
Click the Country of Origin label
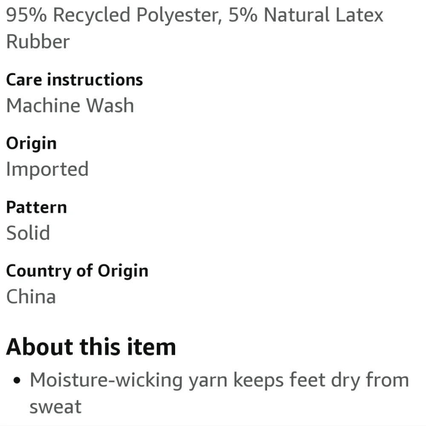click(77, 271)
